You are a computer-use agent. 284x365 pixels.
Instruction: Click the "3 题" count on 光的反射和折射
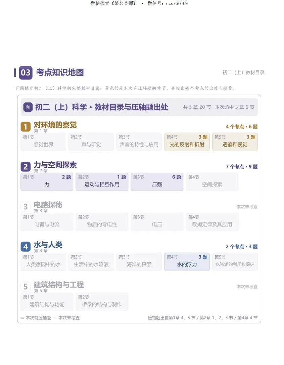coord(203,137)
